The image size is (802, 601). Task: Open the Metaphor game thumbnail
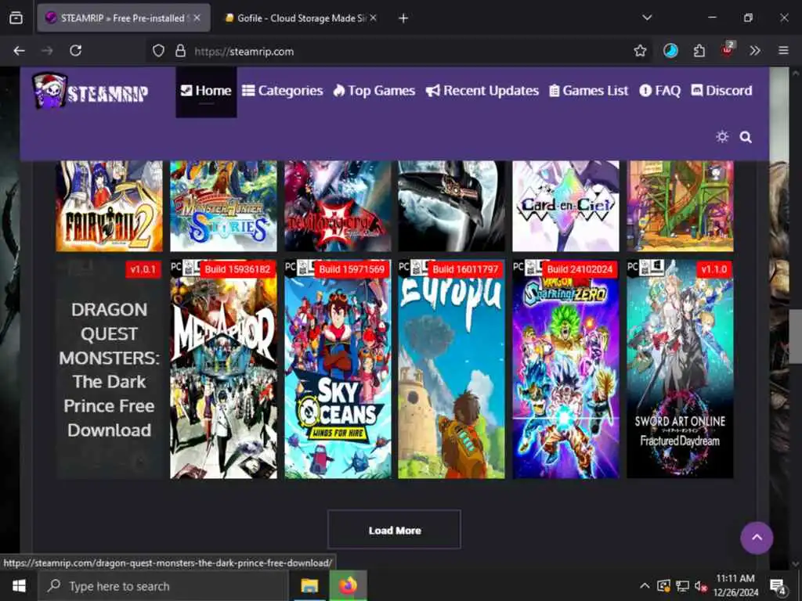[x=223, y=369]
